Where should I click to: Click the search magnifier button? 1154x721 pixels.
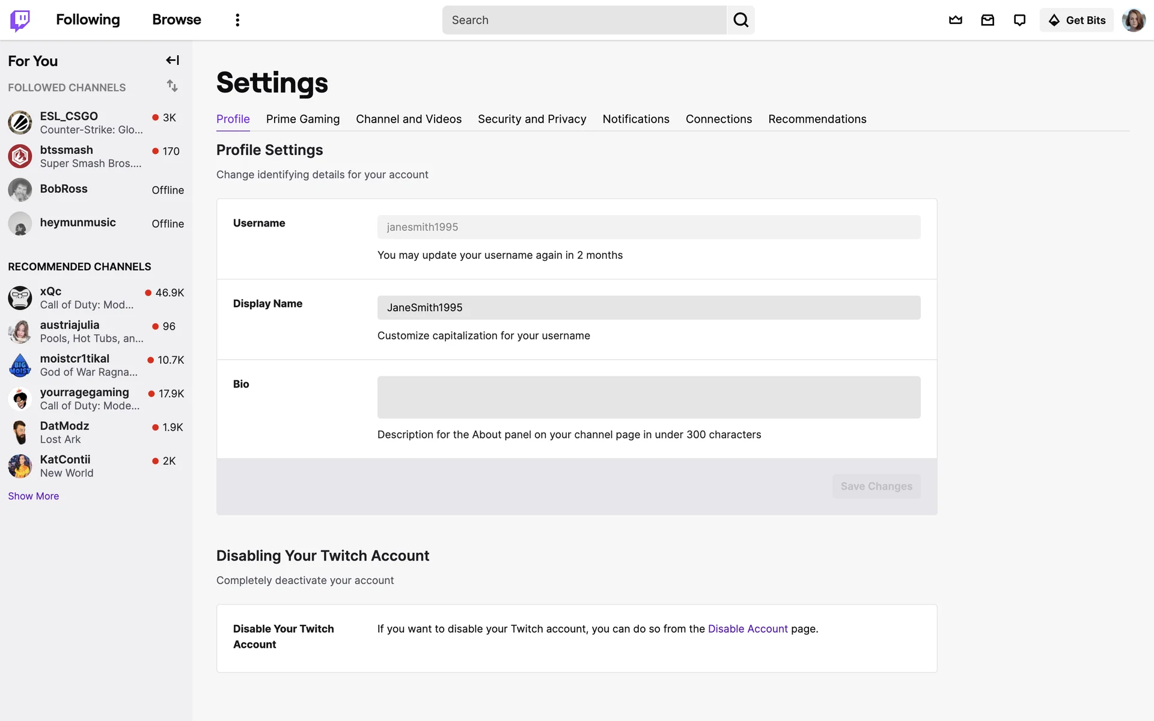pos(740,20)
